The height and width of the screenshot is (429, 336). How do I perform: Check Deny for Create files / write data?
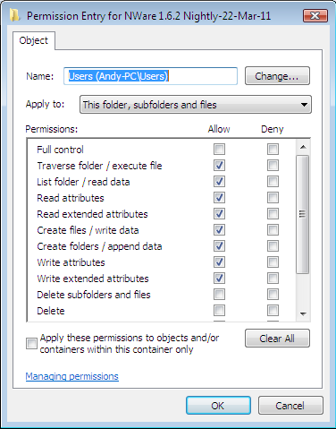click(273, 230)
